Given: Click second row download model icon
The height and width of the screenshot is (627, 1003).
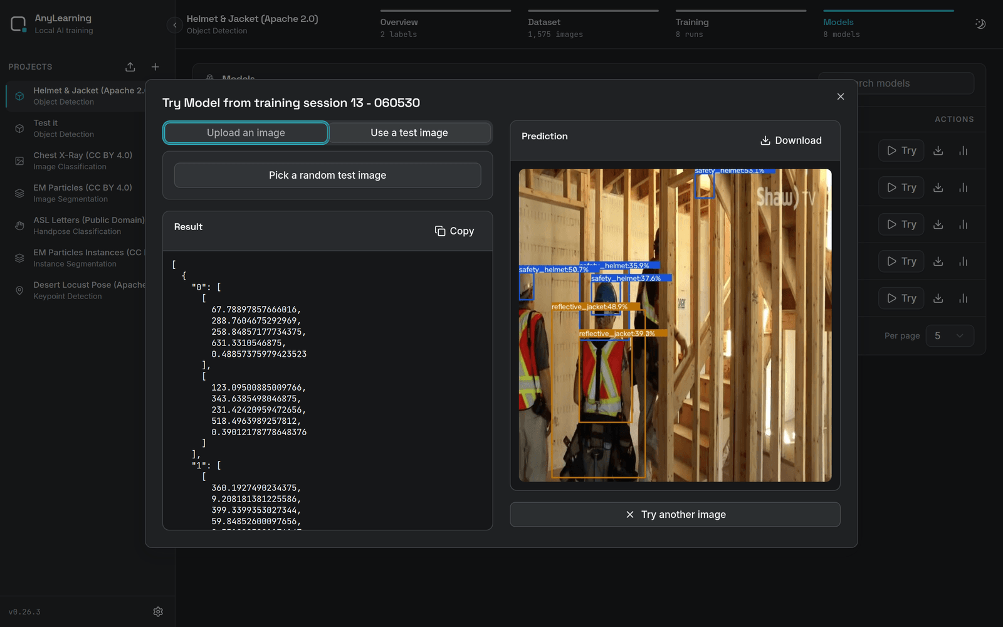Looking at the screenshot, I should click(x=938, y=187).
